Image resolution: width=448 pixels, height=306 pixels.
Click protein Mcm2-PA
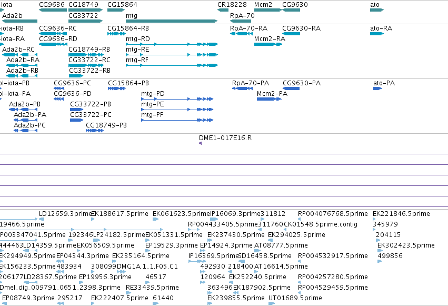coord(269,99)
